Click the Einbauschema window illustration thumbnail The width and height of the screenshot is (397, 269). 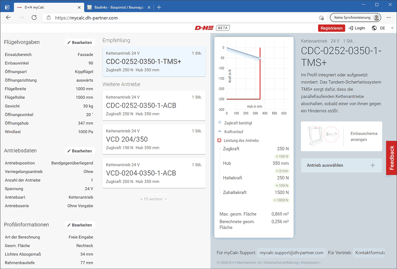(324, 136)
